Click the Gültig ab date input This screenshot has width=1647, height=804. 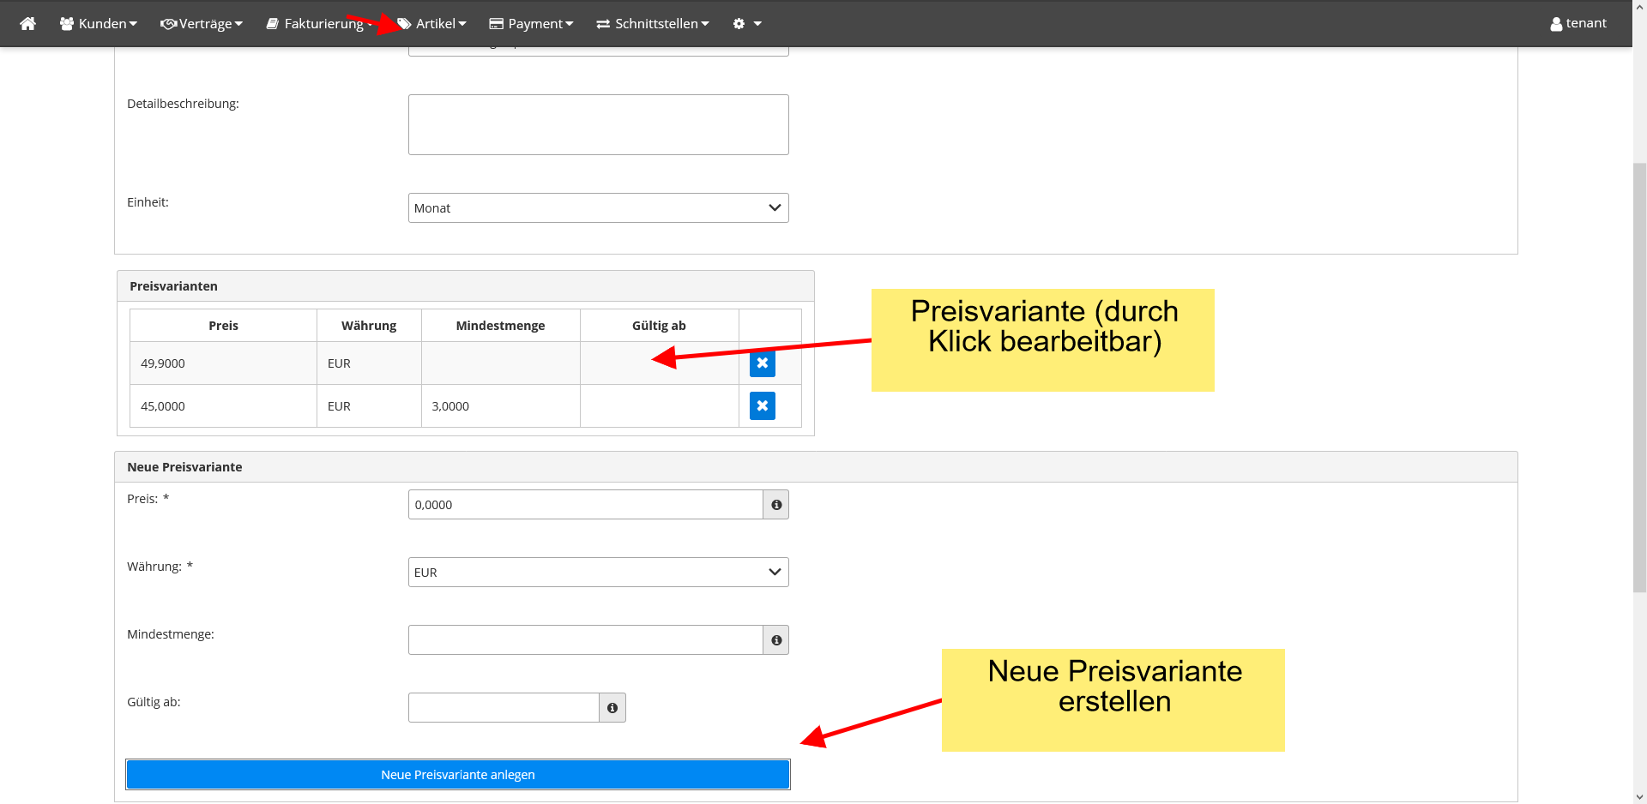[504, 708]
